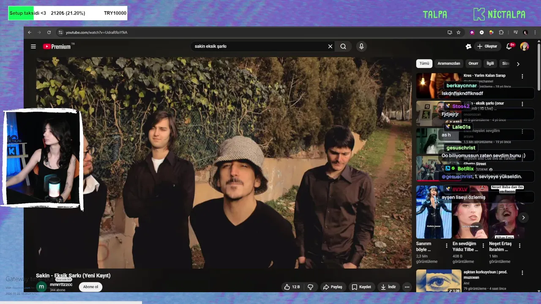This screenshot has width=541, height=304.
Task: Open the Kres - Yarim Kalan Sarap thumbnail
Action: (438, 86)
